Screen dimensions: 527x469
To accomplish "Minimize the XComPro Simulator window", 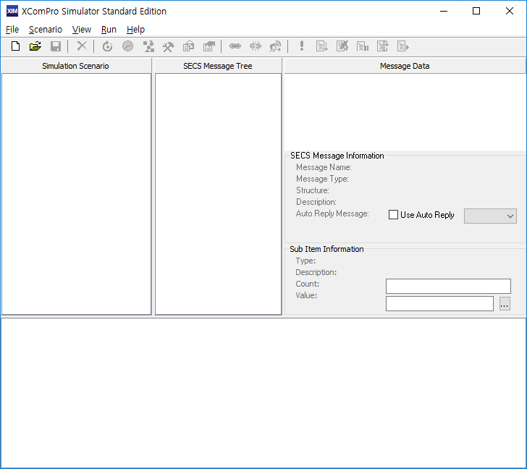I will pos(444,11).
